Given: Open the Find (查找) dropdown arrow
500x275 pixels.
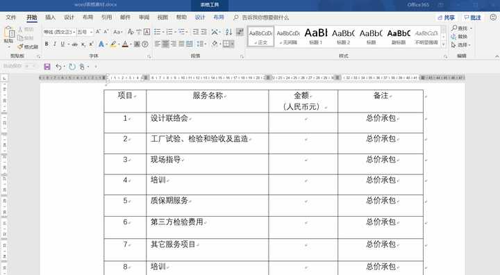Looking at the screenshot, I should click(471, 28).
